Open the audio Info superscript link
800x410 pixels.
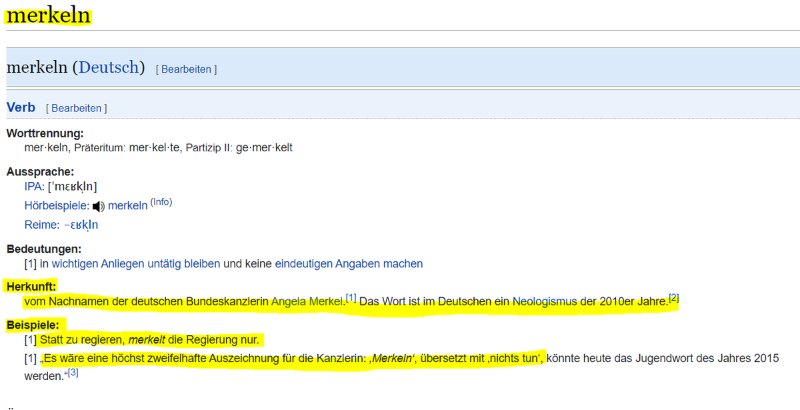(161, 202)
